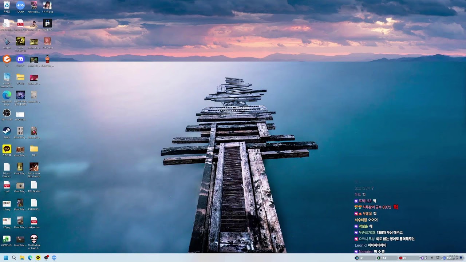This screenshot has height=262, width=466.
Task: Click chat message by 프맥123
Action: tap(366, 201)
